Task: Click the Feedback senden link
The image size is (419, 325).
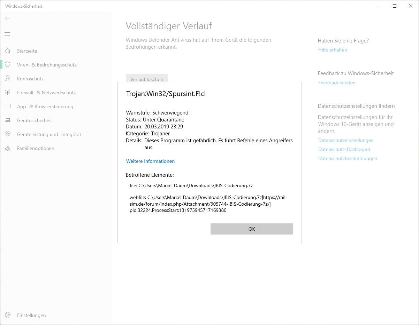Action: (337, 82)
